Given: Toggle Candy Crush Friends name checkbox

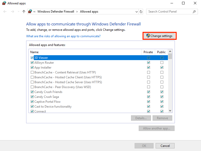Looking at the screenshot, I should pos(32,92).
